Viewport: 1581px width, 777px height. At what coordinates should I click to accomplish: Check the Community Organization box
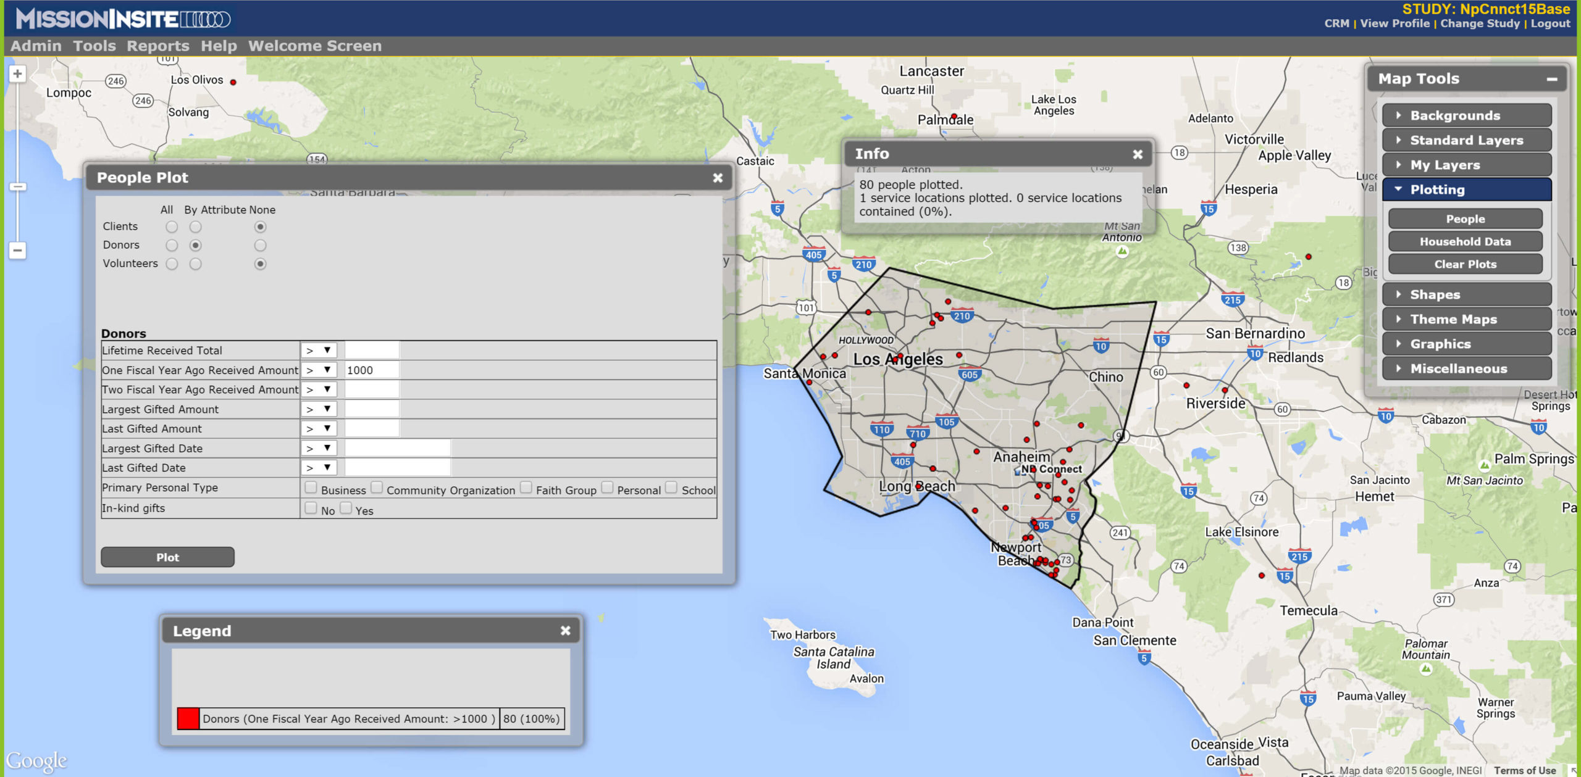(x=377, y=488)
